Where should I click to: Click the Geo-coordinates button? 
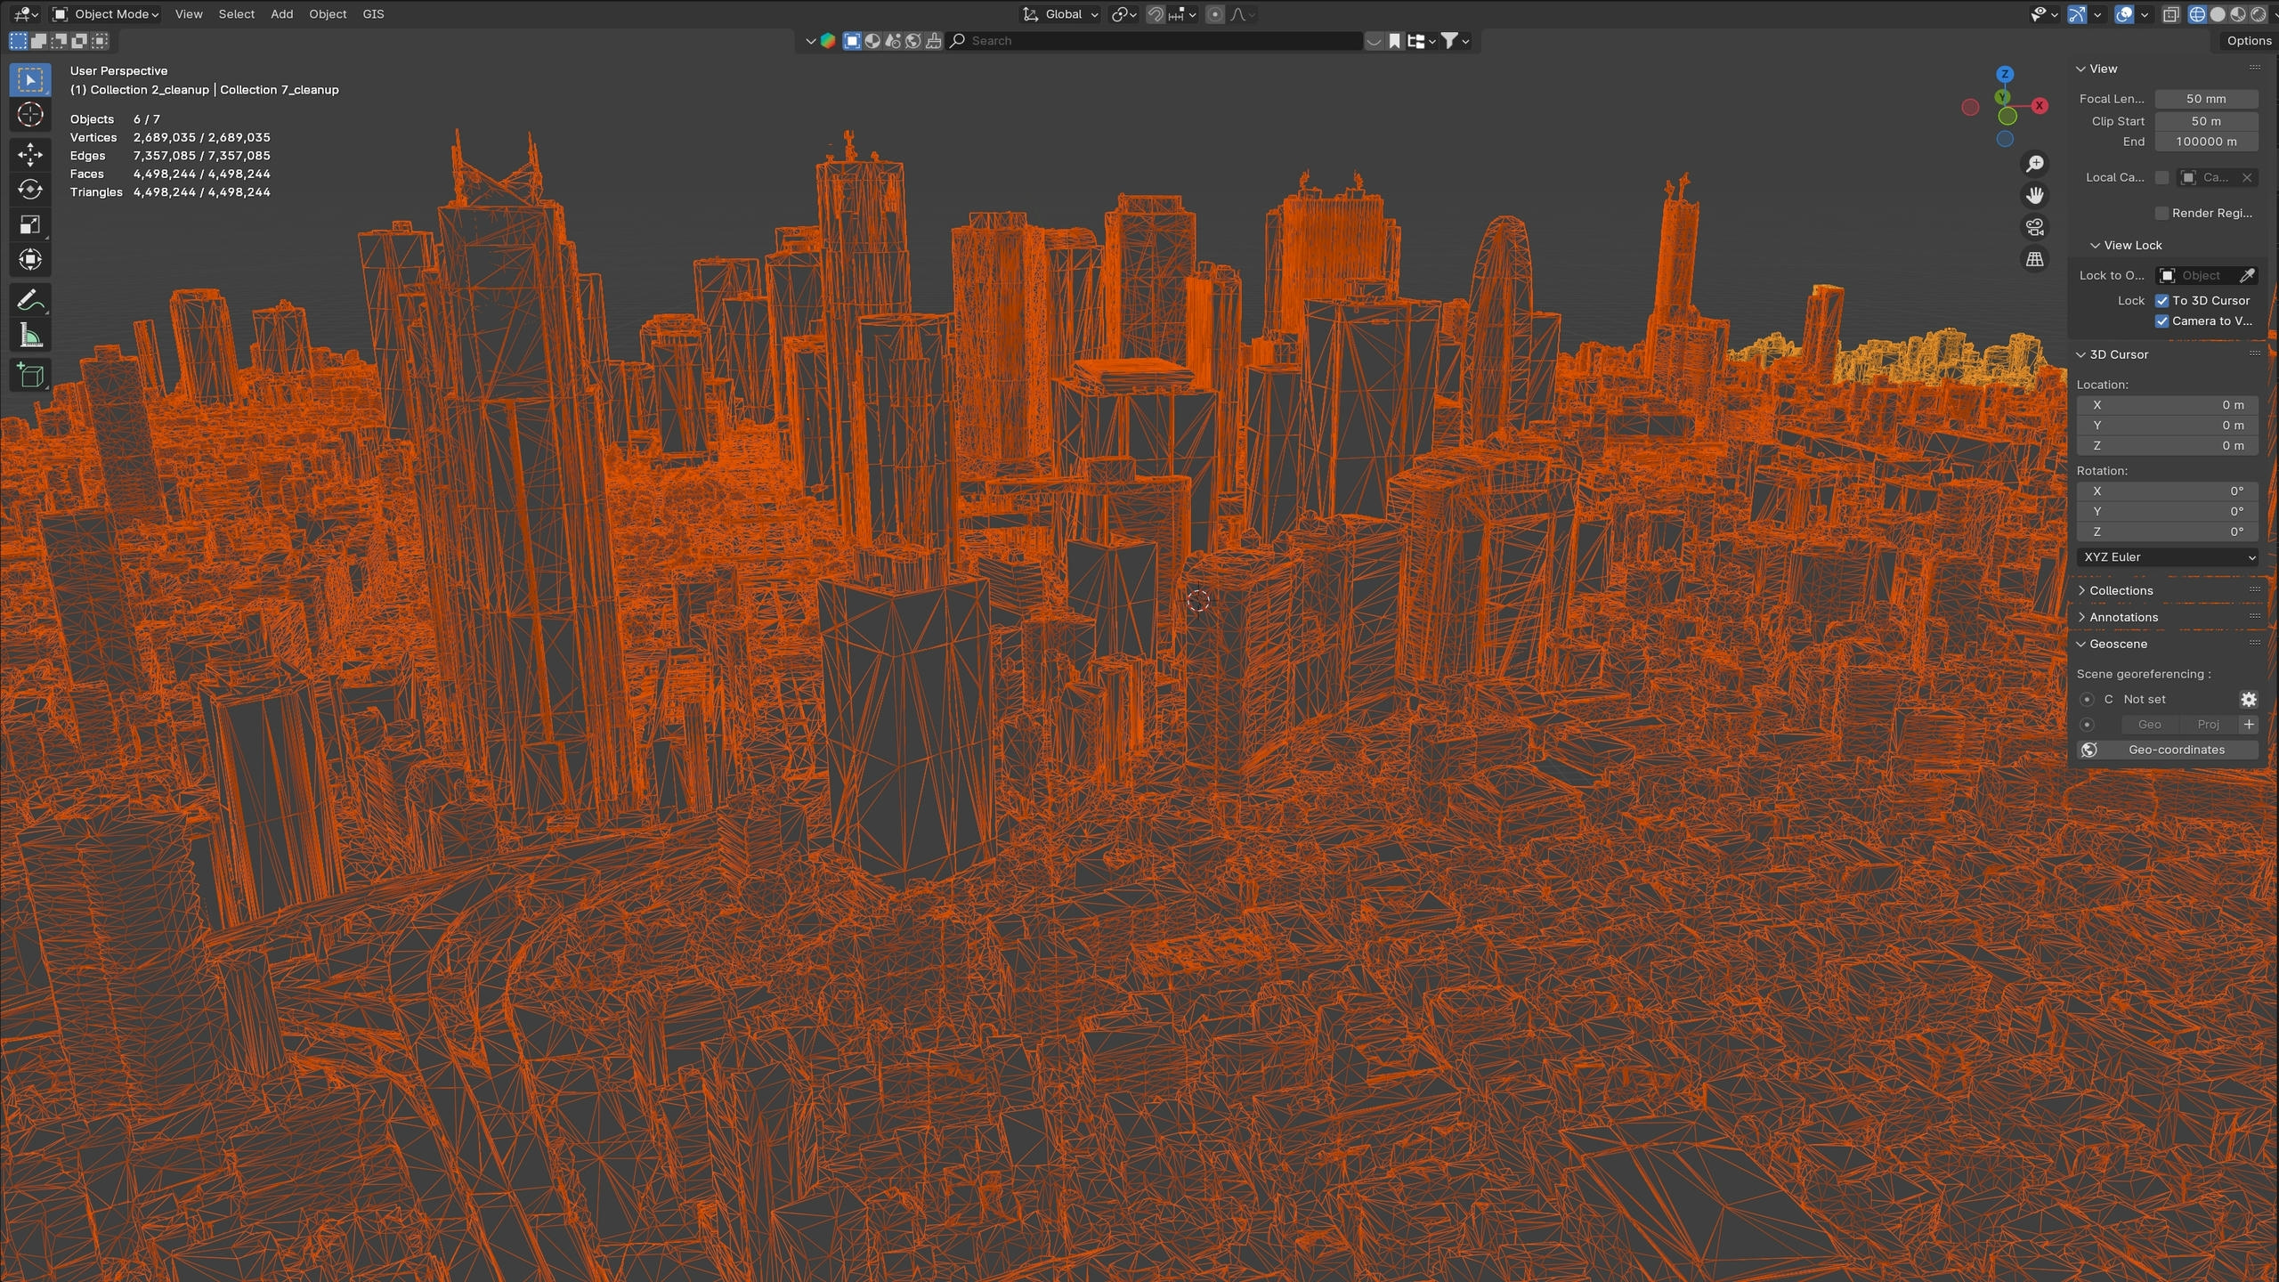point(2167,751)
